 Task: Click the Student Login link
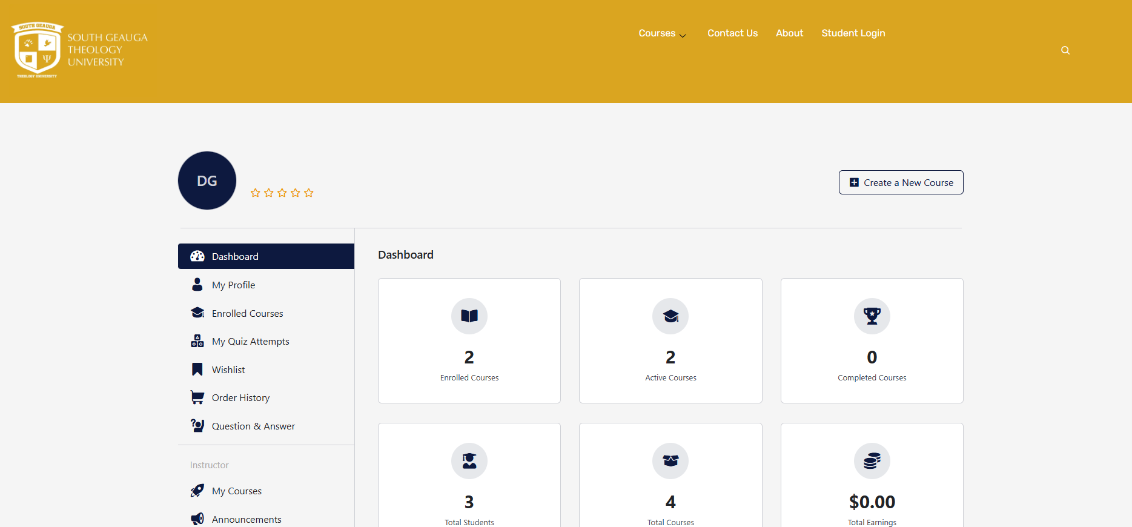pos(853,33)
